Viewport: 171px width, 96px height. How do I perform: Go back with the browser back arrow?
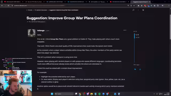(x=2, y=6)
